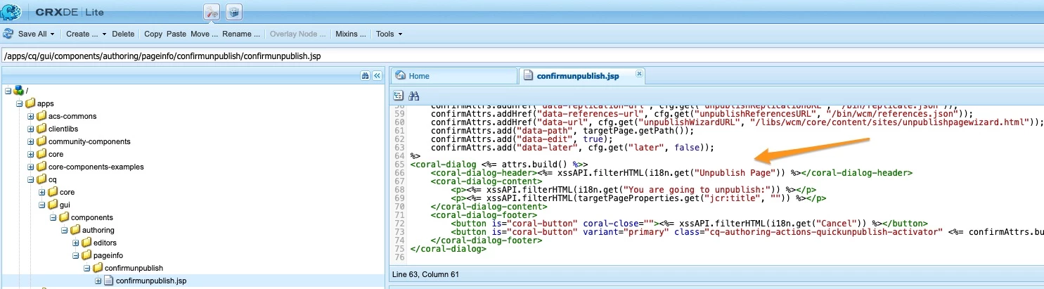Select the components tree node
The image size is (1044, 289).
click(x=92, y=217)
